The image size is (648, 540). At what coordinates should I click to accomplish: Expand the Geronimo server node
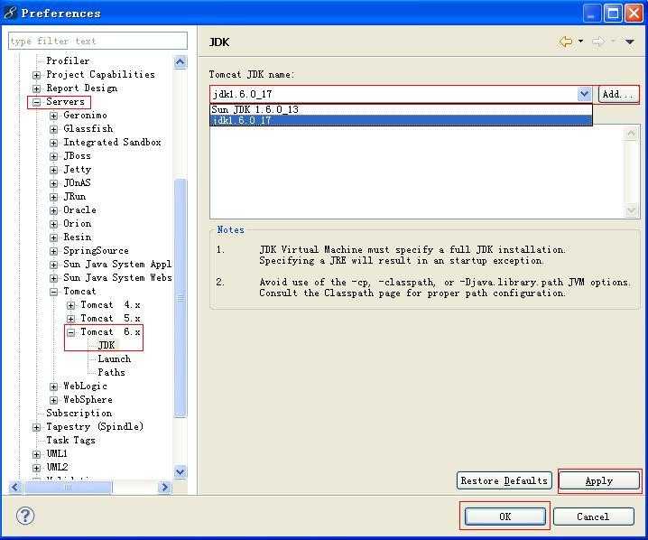tap(53, 116)
